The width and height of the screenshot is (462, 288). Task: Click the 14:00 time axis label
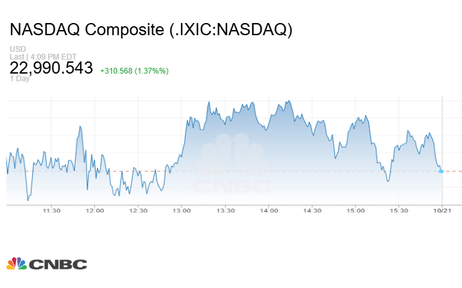[x=269, y=211]
